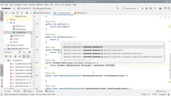The height and width of the screenshot is (96, 171).
Task: Click override gutter icon beside getDimensions
Action: click(37, 37)
